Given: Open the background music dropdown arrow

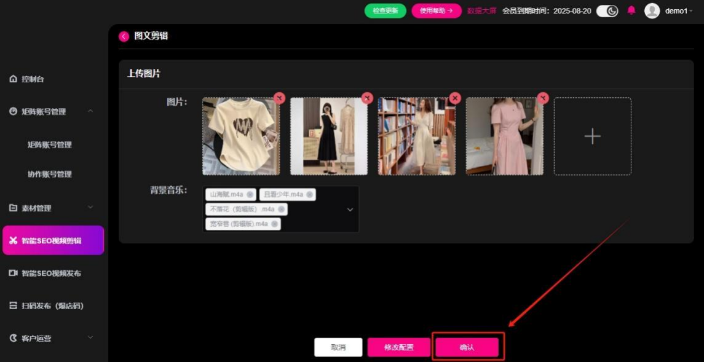Looking at the screenshot, I should pos(350,210).
